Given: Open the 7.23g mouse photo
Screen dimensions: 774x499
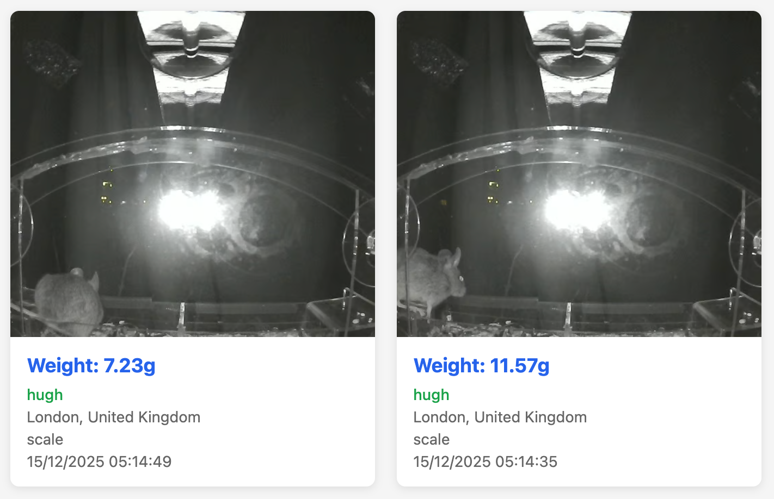Looking at the screenshot, I should 193,174.
